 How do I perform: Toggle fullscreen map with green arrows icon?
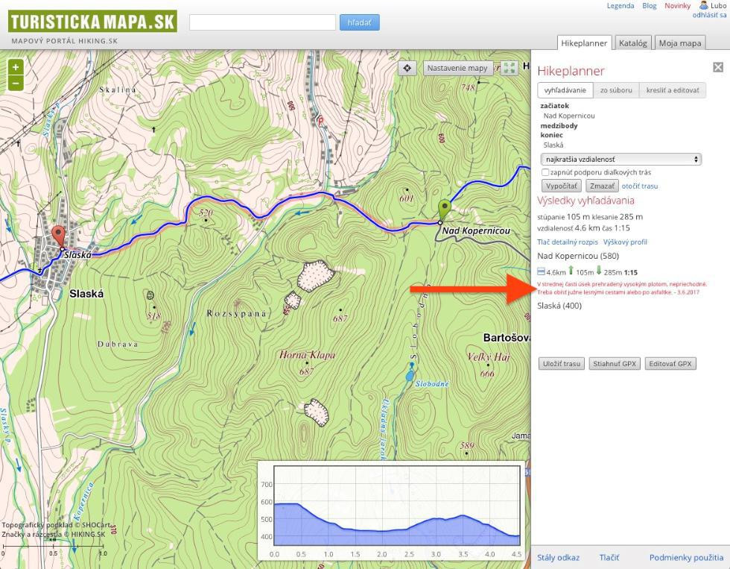click(x=510, y=68)
